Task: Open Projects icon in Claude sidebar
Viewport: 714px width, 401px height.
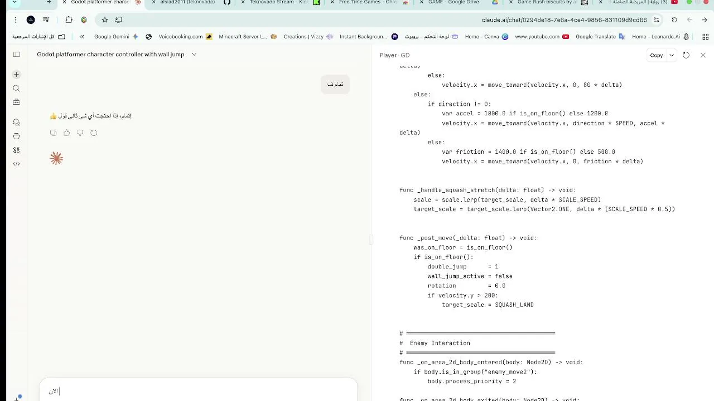Action: (x=16, y=136)
